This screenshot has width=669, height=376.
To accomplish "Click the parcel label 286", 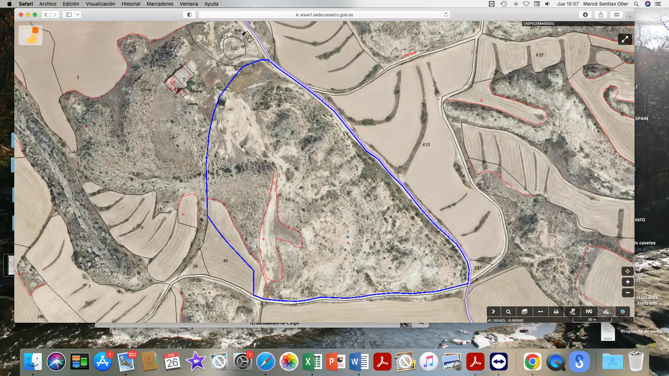I will 315,200.
